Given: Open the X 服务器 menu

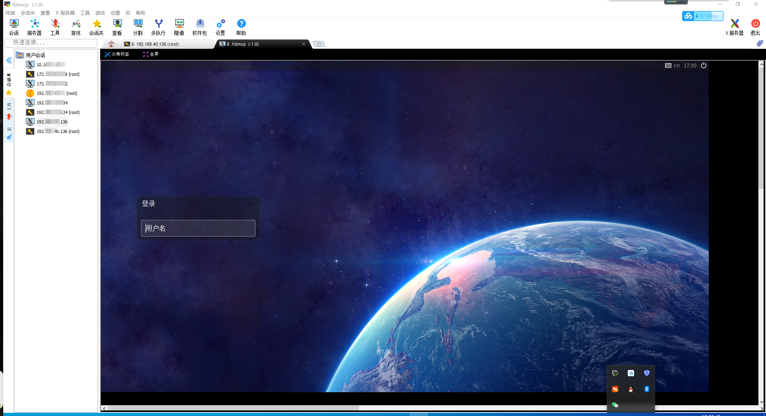Looking at the screenshot, I should [65, 13].
